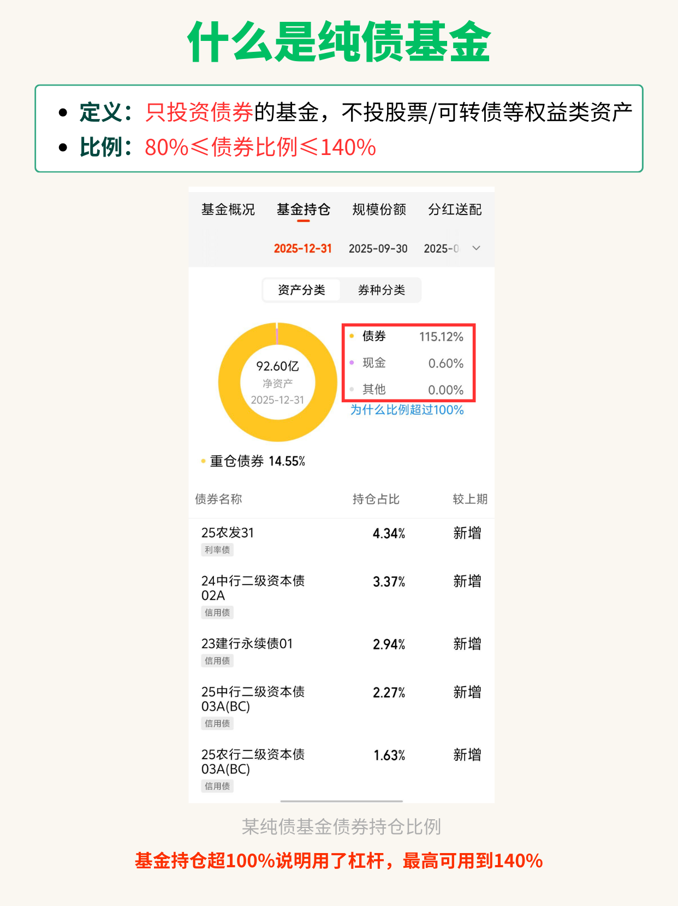Click the 重仓债券 yellow dot marker
Viewport: 678px width, 906px height.
(204, 462)
